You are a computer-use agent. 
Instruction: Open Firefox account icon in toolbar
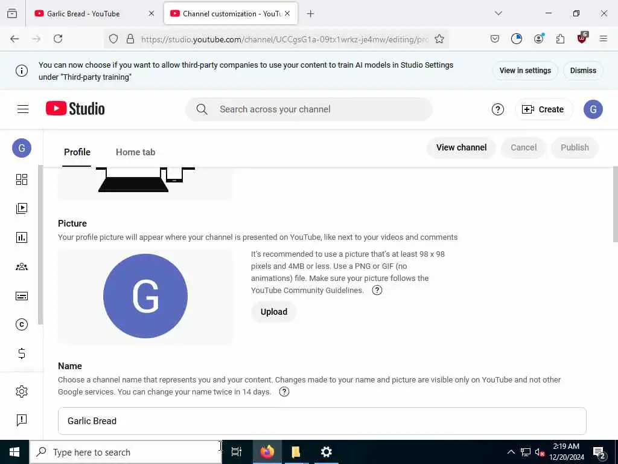coord(538,38)
